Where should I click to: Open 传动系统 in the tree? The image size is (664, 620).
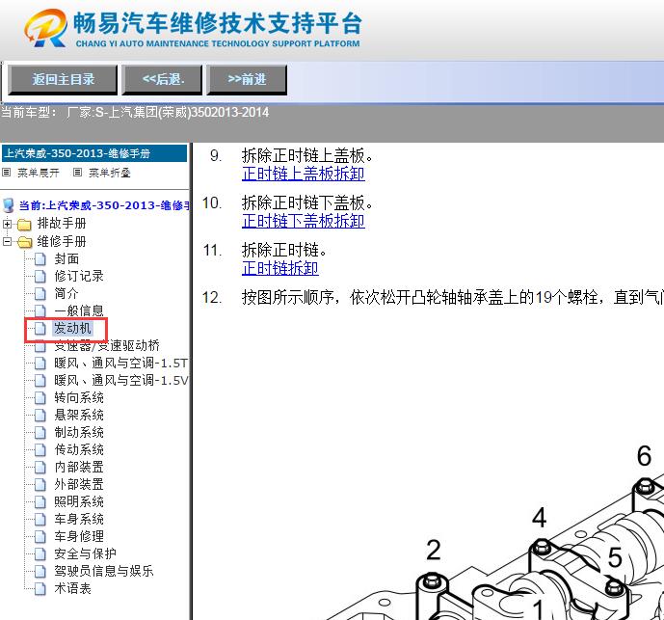(x=79, y=449)
